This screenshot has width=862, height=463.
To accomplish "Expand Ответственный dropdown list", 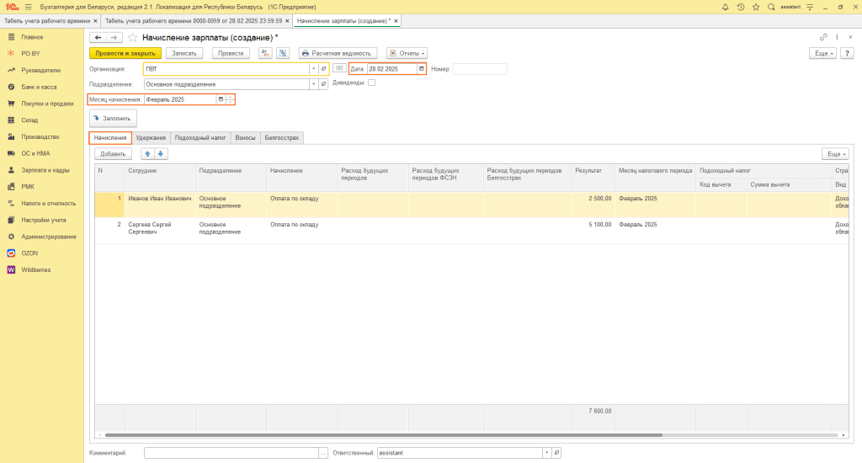I will coord(547,453).
